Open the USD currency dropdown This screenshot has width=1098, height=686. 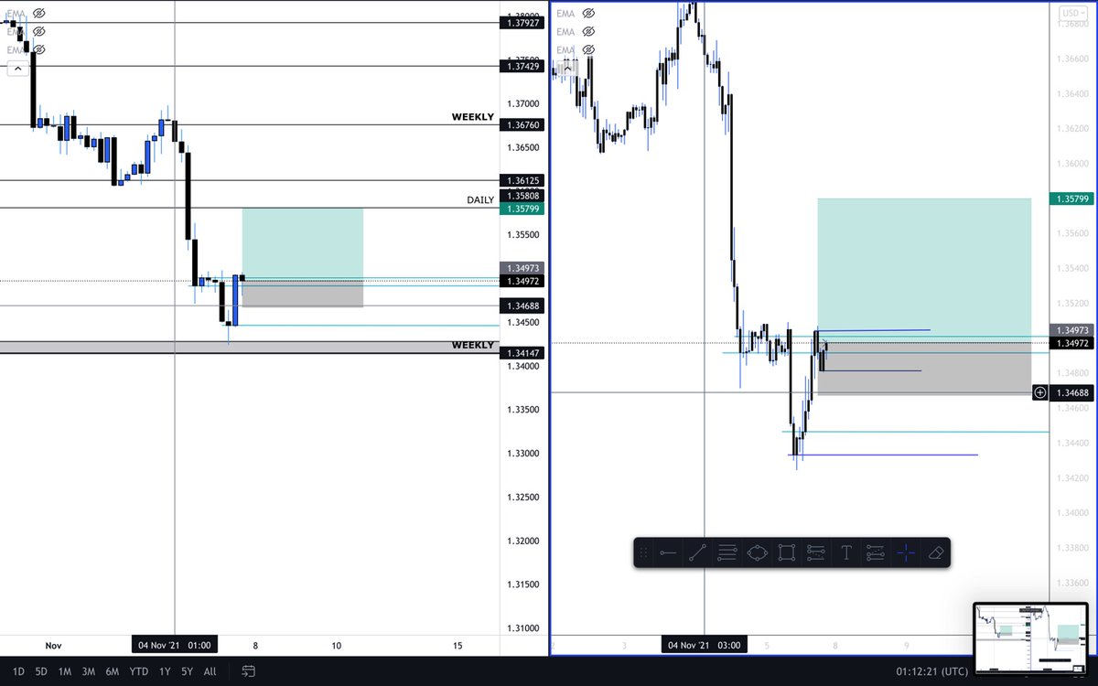click(1071, 13)
